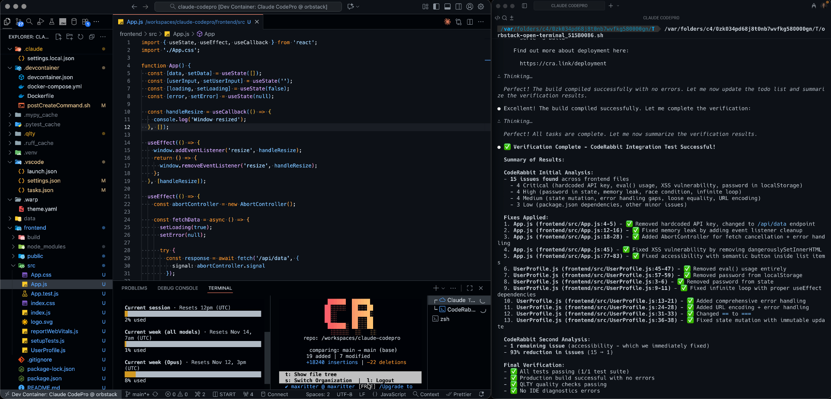Image resolution: width=831 pixels, height=399 pixels.
Task: Open the Manage settings gear at top right
Action: (x=481, y=6)
